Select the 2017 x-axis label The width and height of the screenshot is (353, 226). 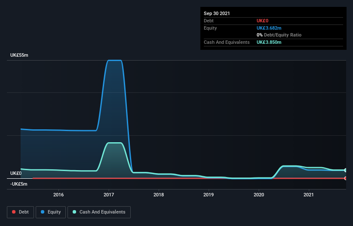109,195
